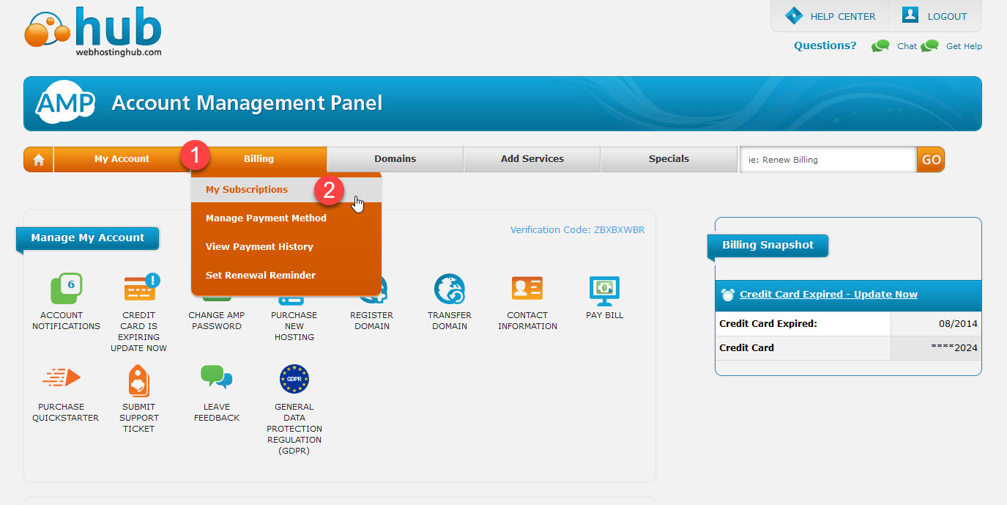Open the Account Notifications icon
This screenshot has height=505, width=1007.
point(66,289)
